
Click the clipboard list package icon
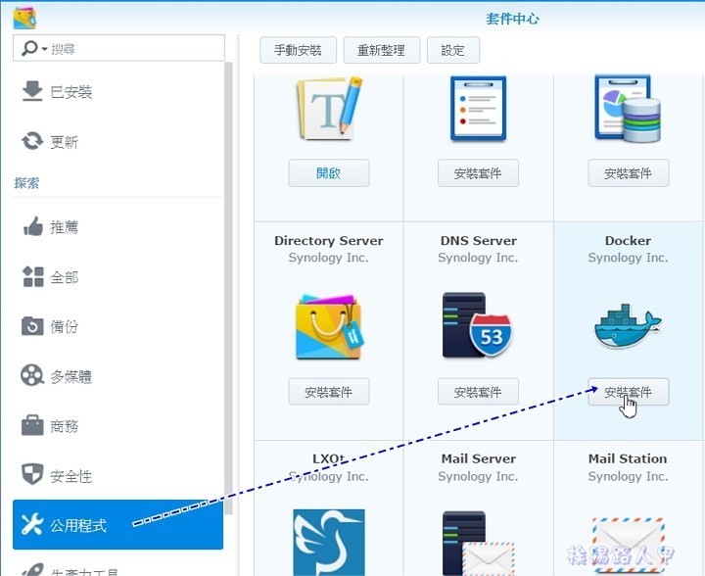pos(479,108)
